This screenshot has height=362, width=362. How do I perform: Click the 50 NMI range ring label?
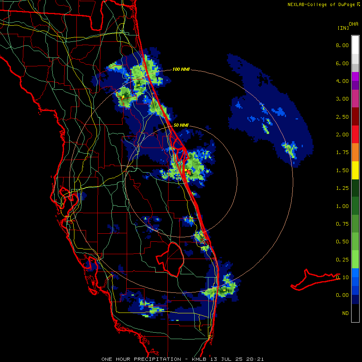click(x=181, y=125)
